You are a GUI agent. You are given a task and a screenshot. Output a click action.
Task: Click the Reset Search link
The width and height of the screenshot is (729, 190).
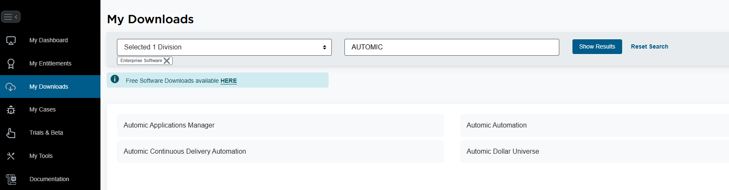tap(649, 46)
